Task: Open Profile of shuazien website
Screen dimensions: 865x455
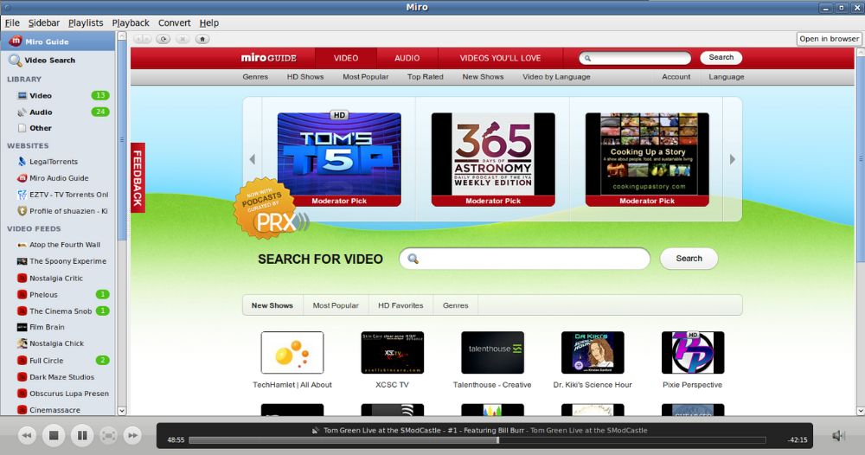Action: click(57, 211)
